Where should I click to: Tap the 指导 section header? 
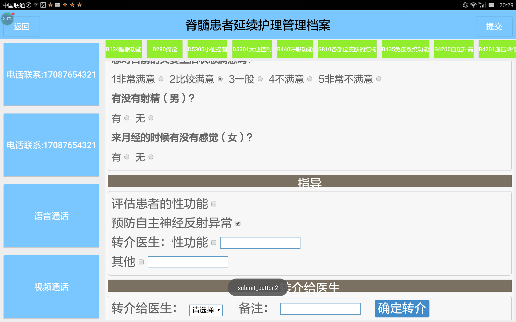(310, 181)
